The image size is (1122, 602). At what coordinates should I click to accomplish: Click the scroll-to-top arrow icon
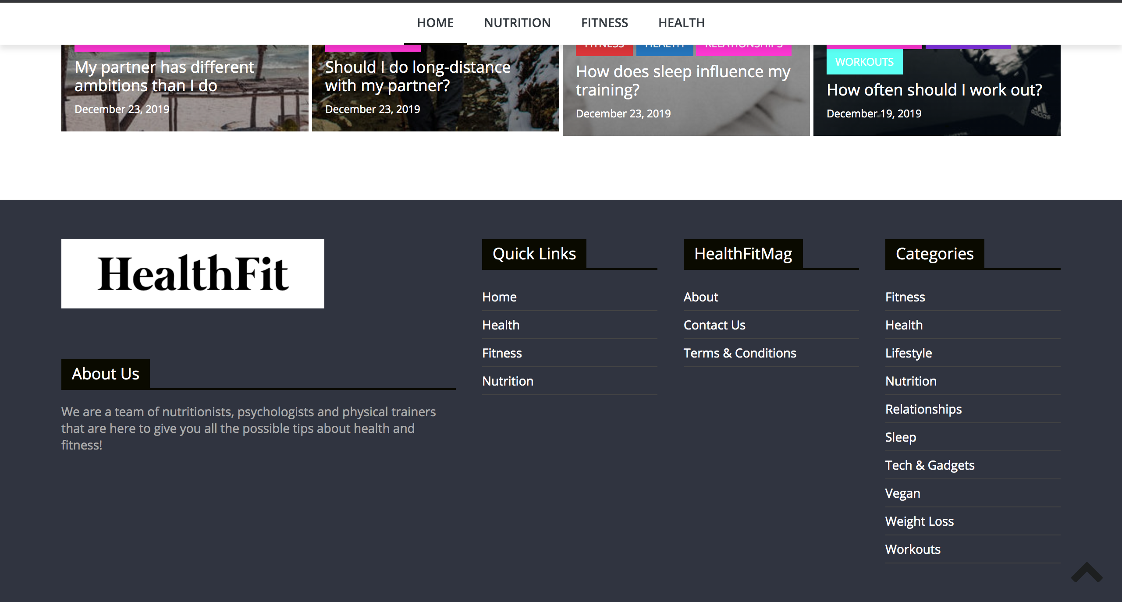(1086, 573)
